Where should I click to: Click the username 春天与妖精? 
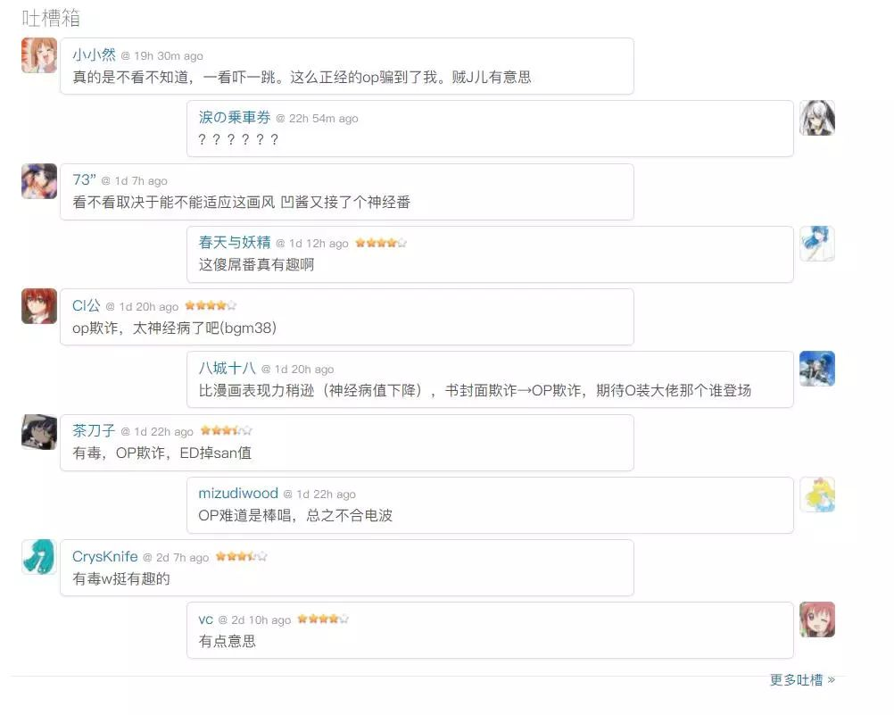(x=234, y=243)
